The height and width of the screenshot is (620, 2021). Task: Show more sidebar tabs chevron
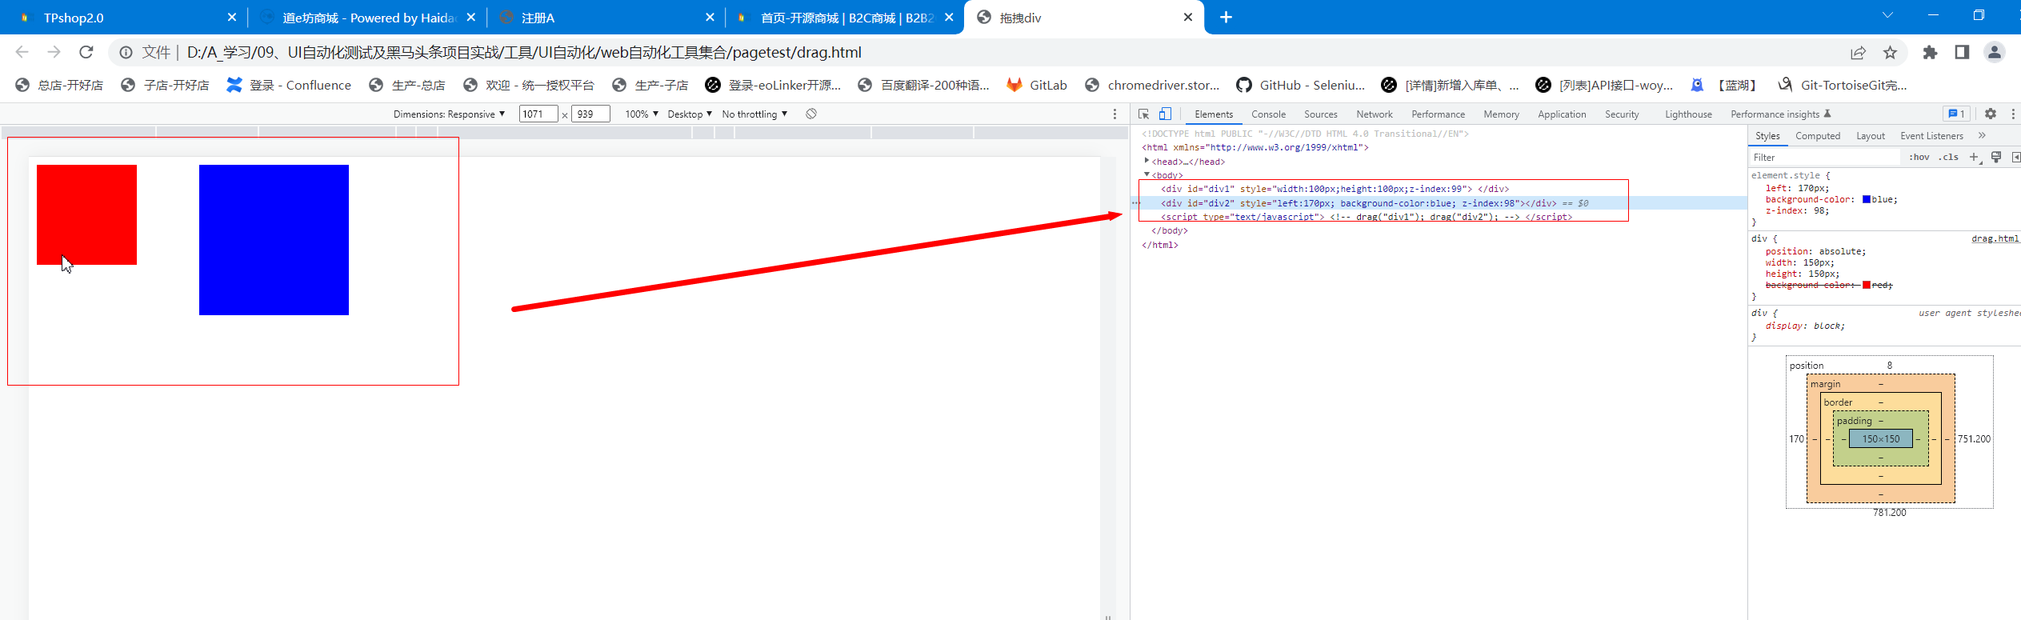[1982, 136]
